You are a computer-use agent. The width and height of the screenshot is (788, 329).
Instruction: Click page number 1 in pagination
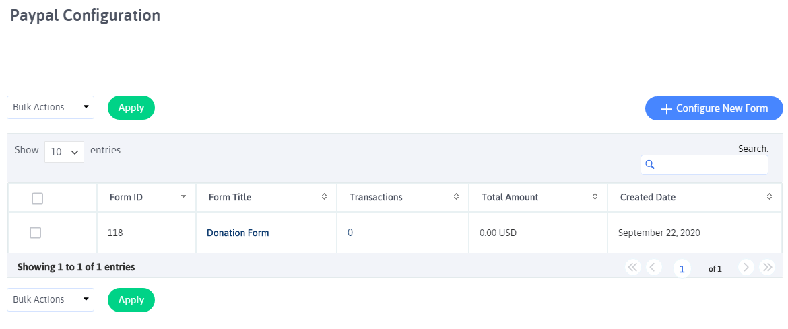[682, 269]
